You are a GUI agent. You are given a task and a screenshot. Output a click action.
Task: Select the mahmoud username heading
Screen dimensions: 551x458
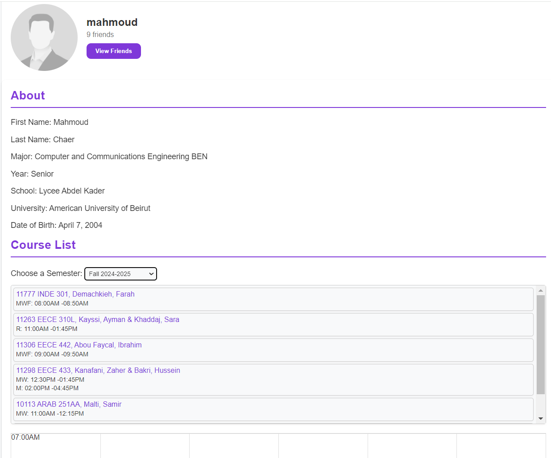112,22
